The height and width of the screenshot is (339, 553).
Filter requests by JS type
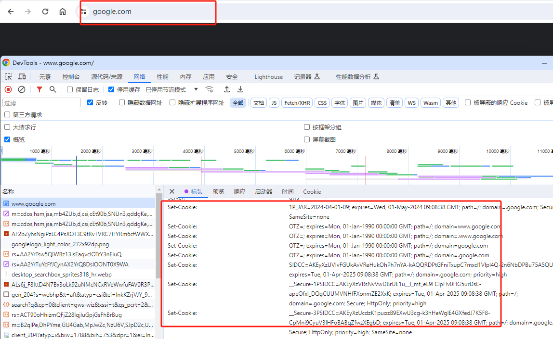[x=274, y=103]
